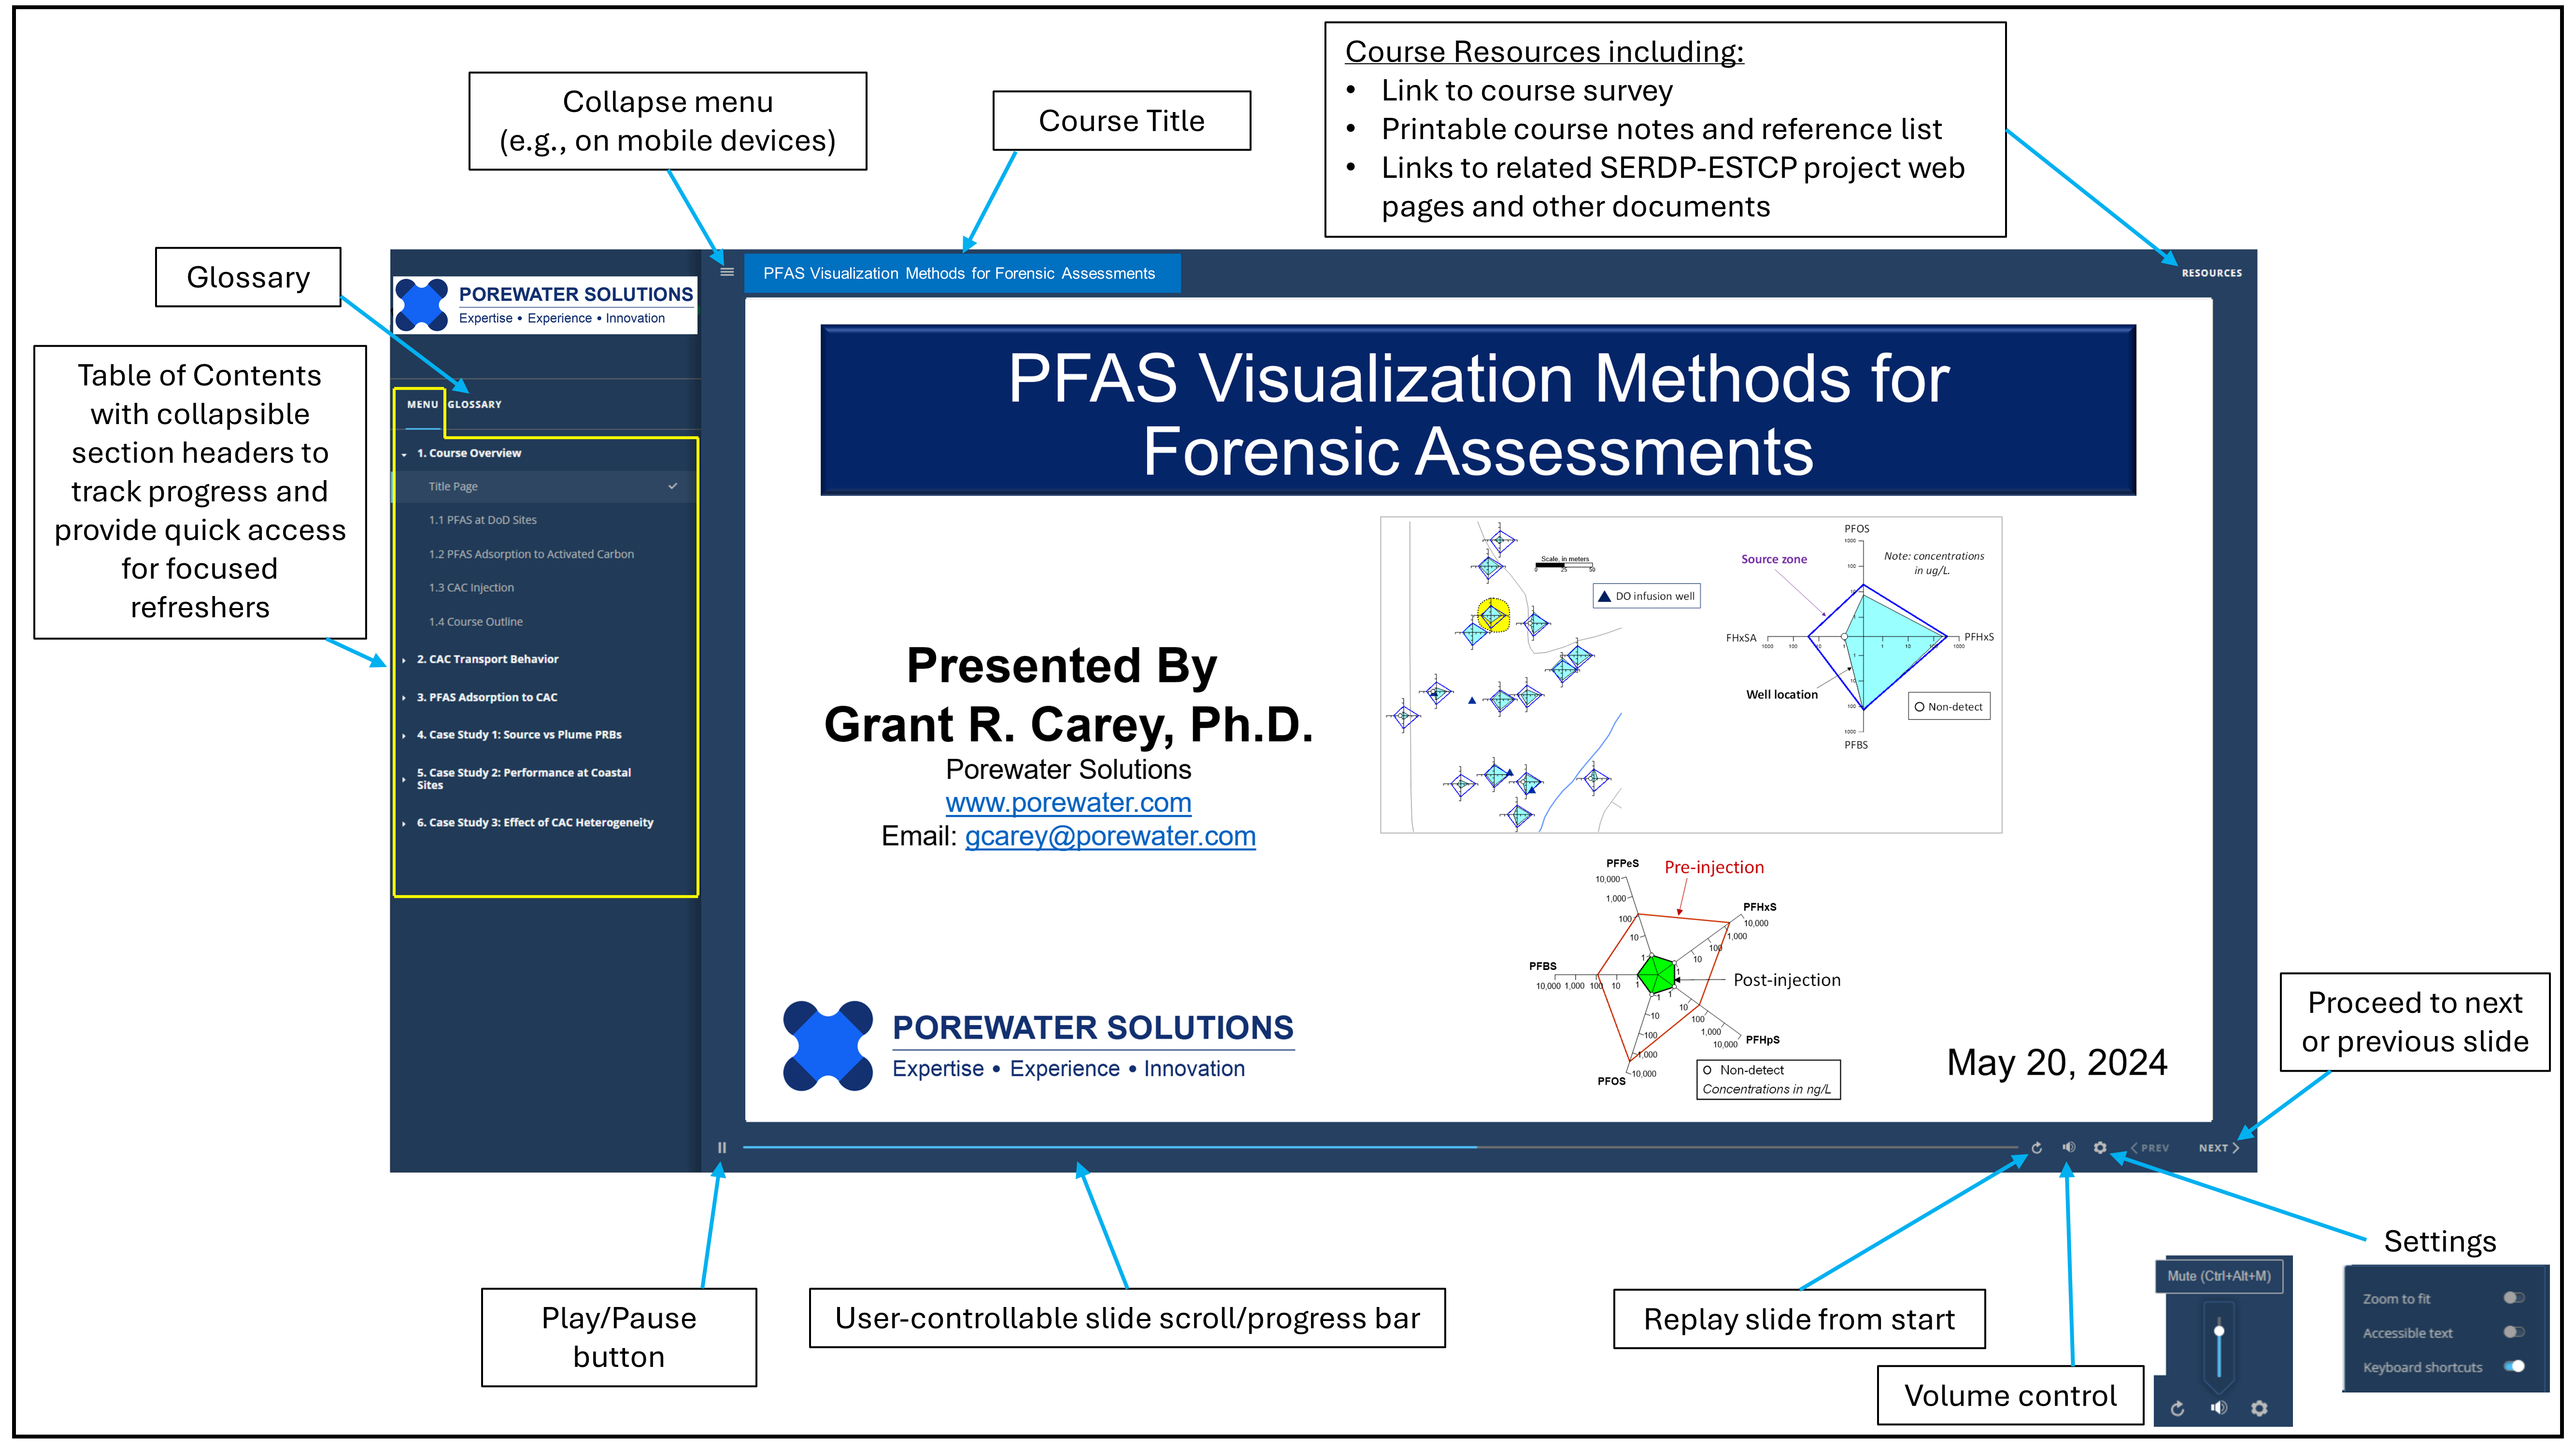
Task: Click the Keyboard shortcuts label
Action: coord(2422,1367)
